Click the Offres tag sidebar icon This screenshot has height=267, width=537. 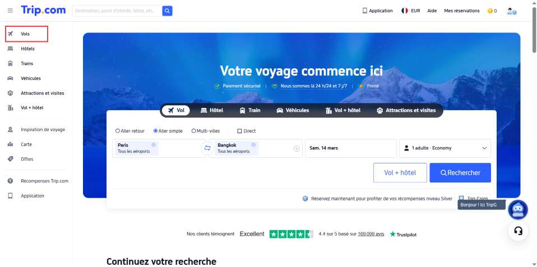(10, 159)
